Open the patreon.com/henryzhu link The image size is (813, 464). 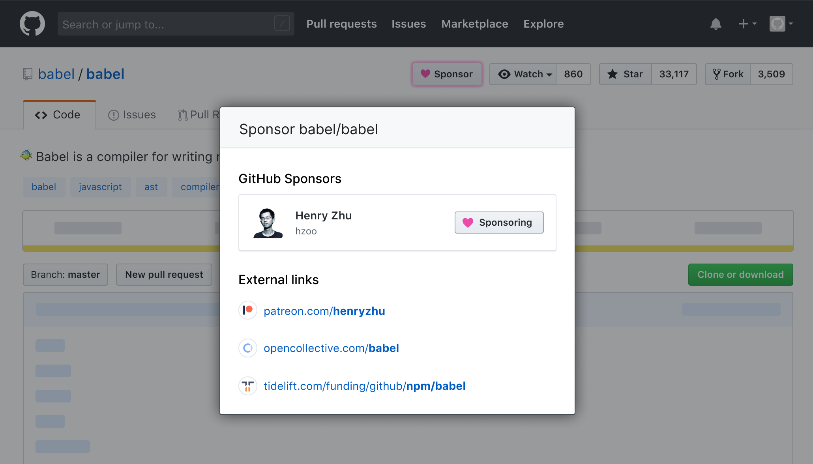324,311
